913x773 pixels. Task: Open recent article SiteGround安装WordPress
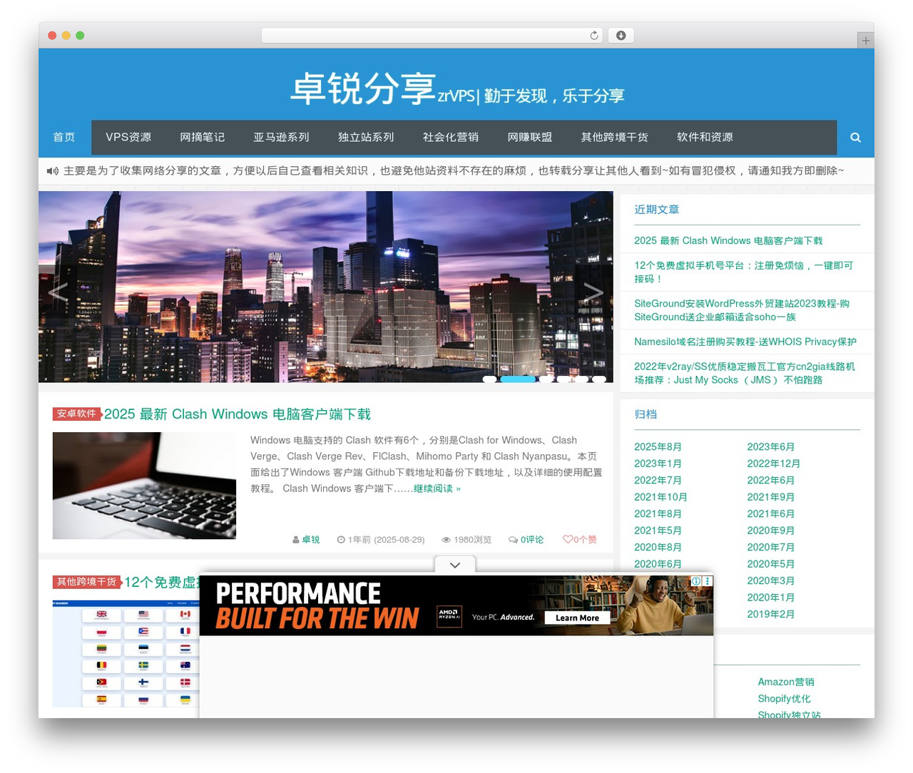(742, 310)
